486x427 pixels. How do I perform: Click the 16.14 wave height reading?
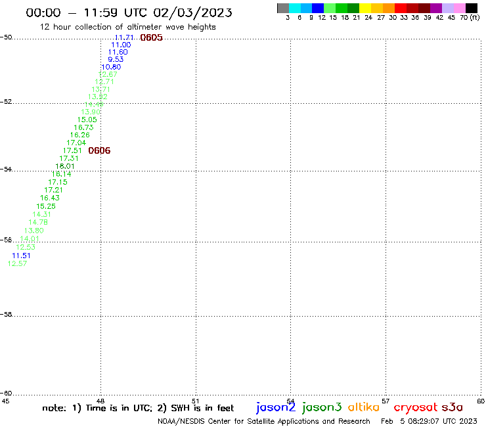coord(61,174)
